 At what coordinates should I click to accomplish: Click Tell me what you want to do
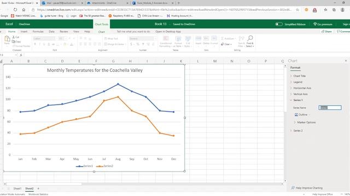tap(133, 32)
